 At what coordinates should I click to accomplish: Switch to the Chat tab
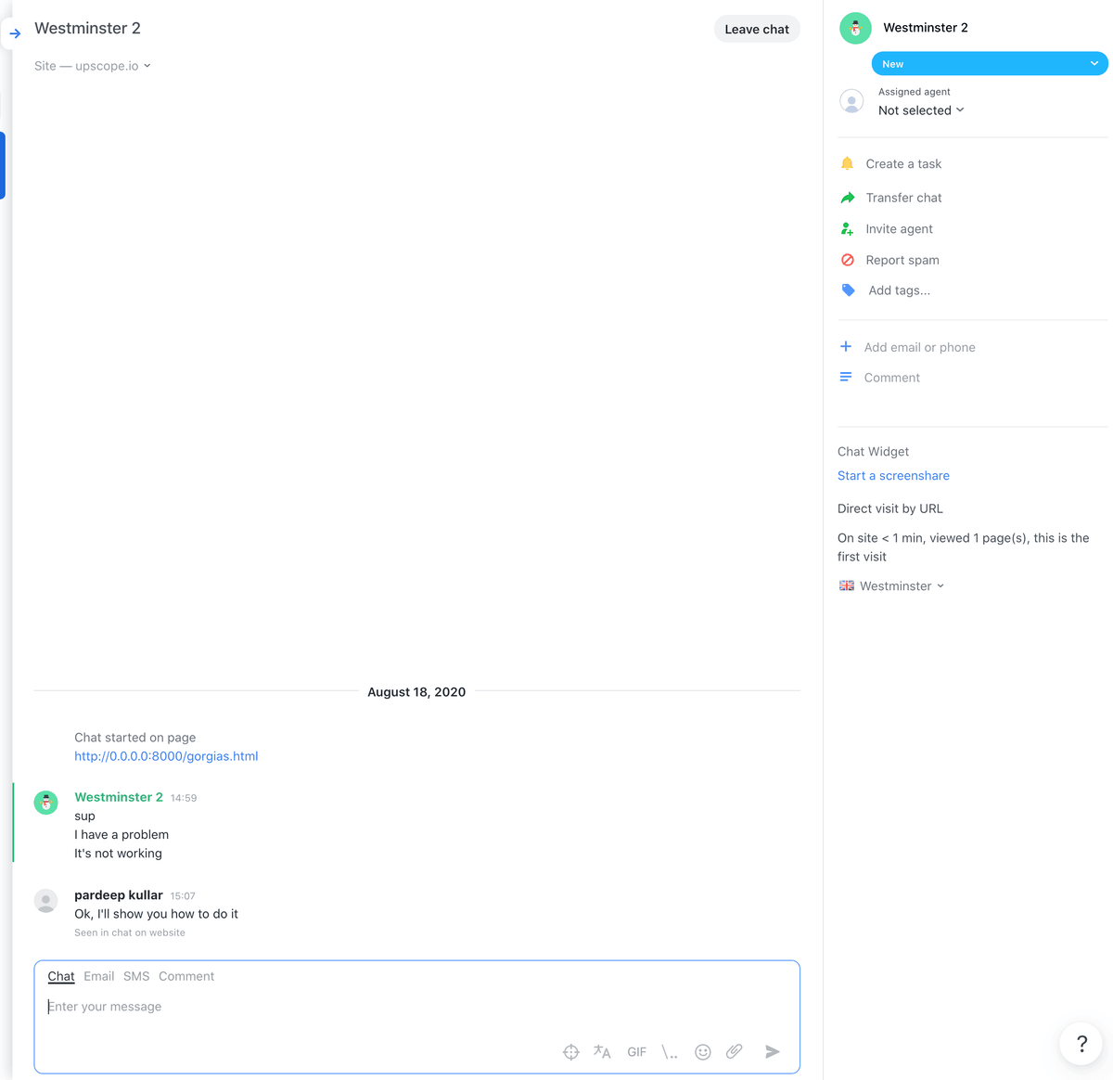(x=61, y=976)
